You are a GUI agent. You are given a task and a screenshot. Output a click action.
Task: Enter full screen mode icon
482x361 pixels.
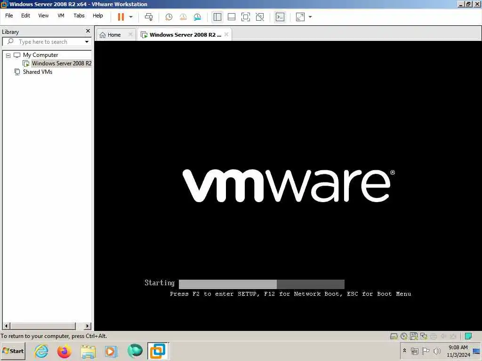click(246, 17)
